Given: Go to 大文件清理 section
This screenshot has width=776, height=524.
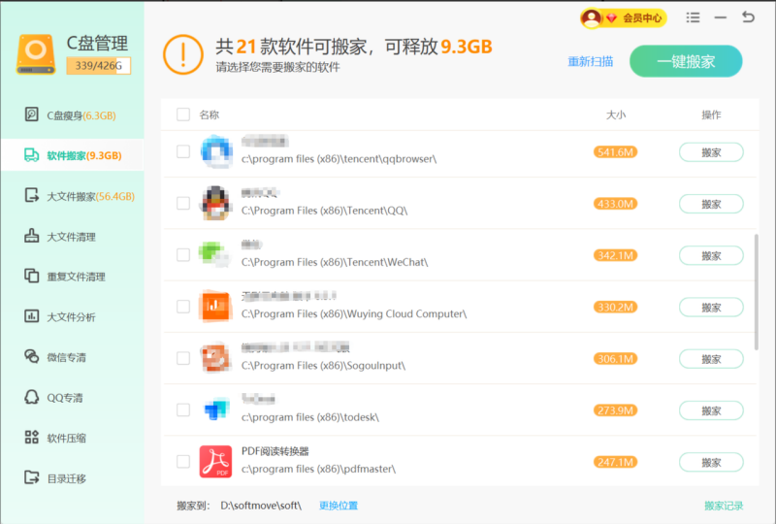Looking at the screenshot, I should click(72, 236).
